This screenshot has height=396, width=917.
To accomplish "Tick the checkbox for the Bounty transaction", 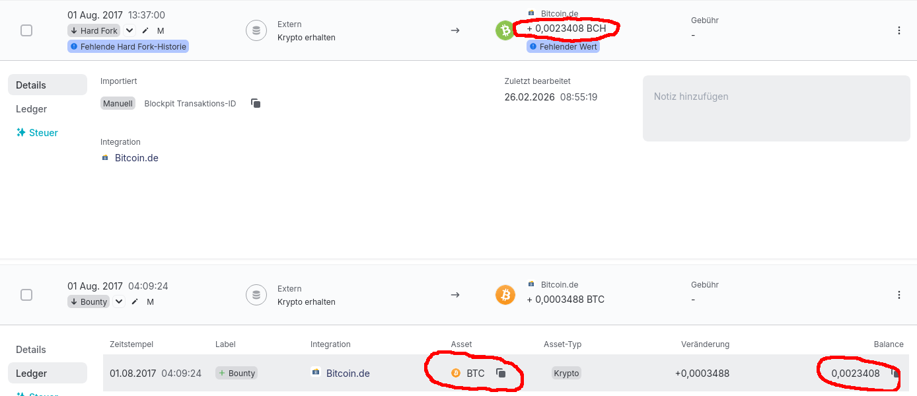I will tap(26, 295).
